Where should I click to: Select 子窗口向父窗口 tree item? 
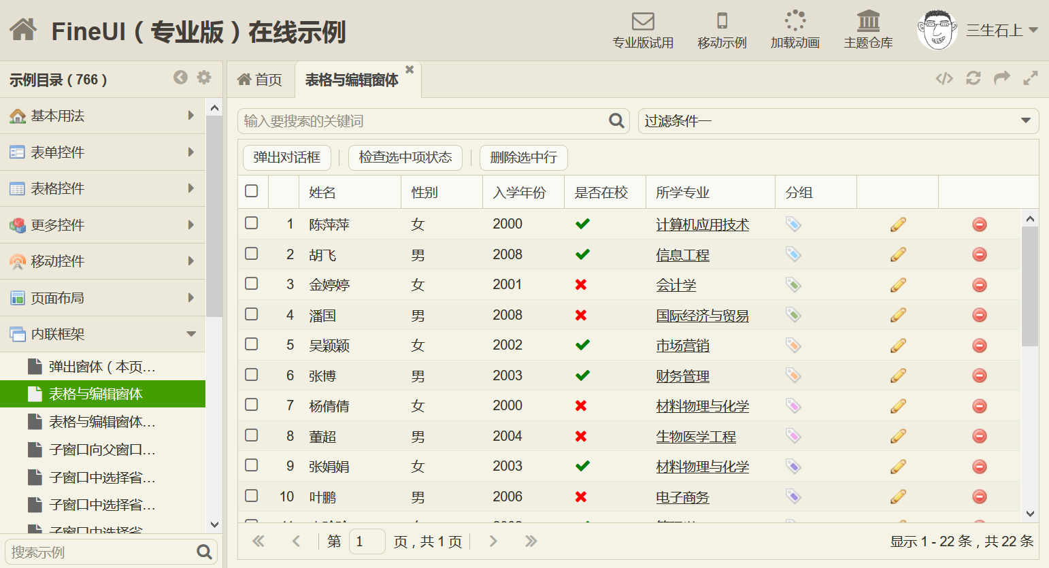coord(102,450)
